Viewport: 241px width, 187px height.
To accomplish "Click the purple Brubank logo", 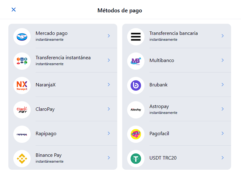I will (x=136, y=85).
